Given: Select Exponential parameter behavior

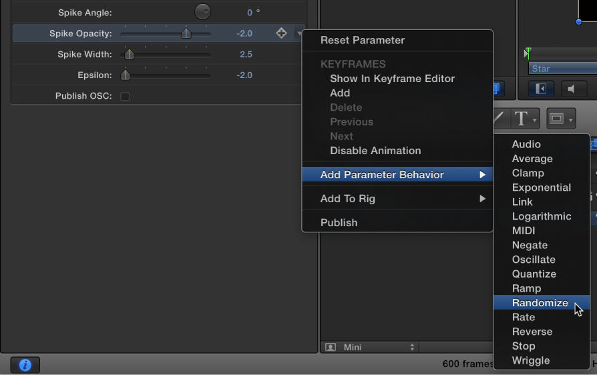Looking at the screenshot, I should point(542,188).
